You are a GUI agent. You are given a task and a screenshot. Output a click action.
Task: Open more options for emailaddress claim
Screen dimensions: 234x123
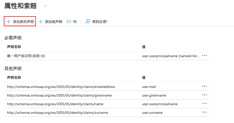pyautogui.click(x=205, y=86)
